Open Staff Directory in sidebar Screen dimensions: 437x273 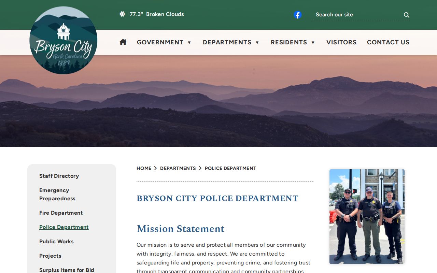[x=59, y=176]
